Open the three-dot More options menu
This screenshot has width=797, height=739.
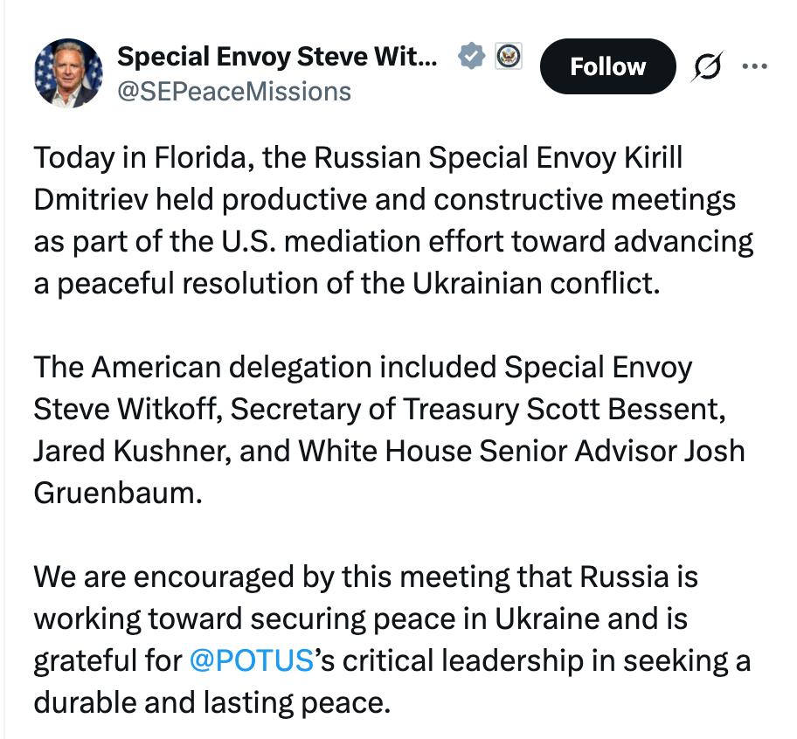753,66
